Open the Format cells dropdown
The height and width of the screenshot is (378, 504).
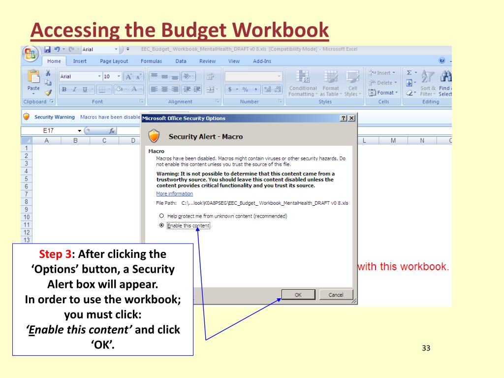click(383, 93)
